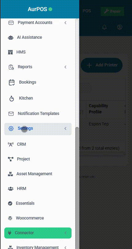Click the Project diagram icon
The width and height of the screenshot is (132, 249).
pos(11,159)
